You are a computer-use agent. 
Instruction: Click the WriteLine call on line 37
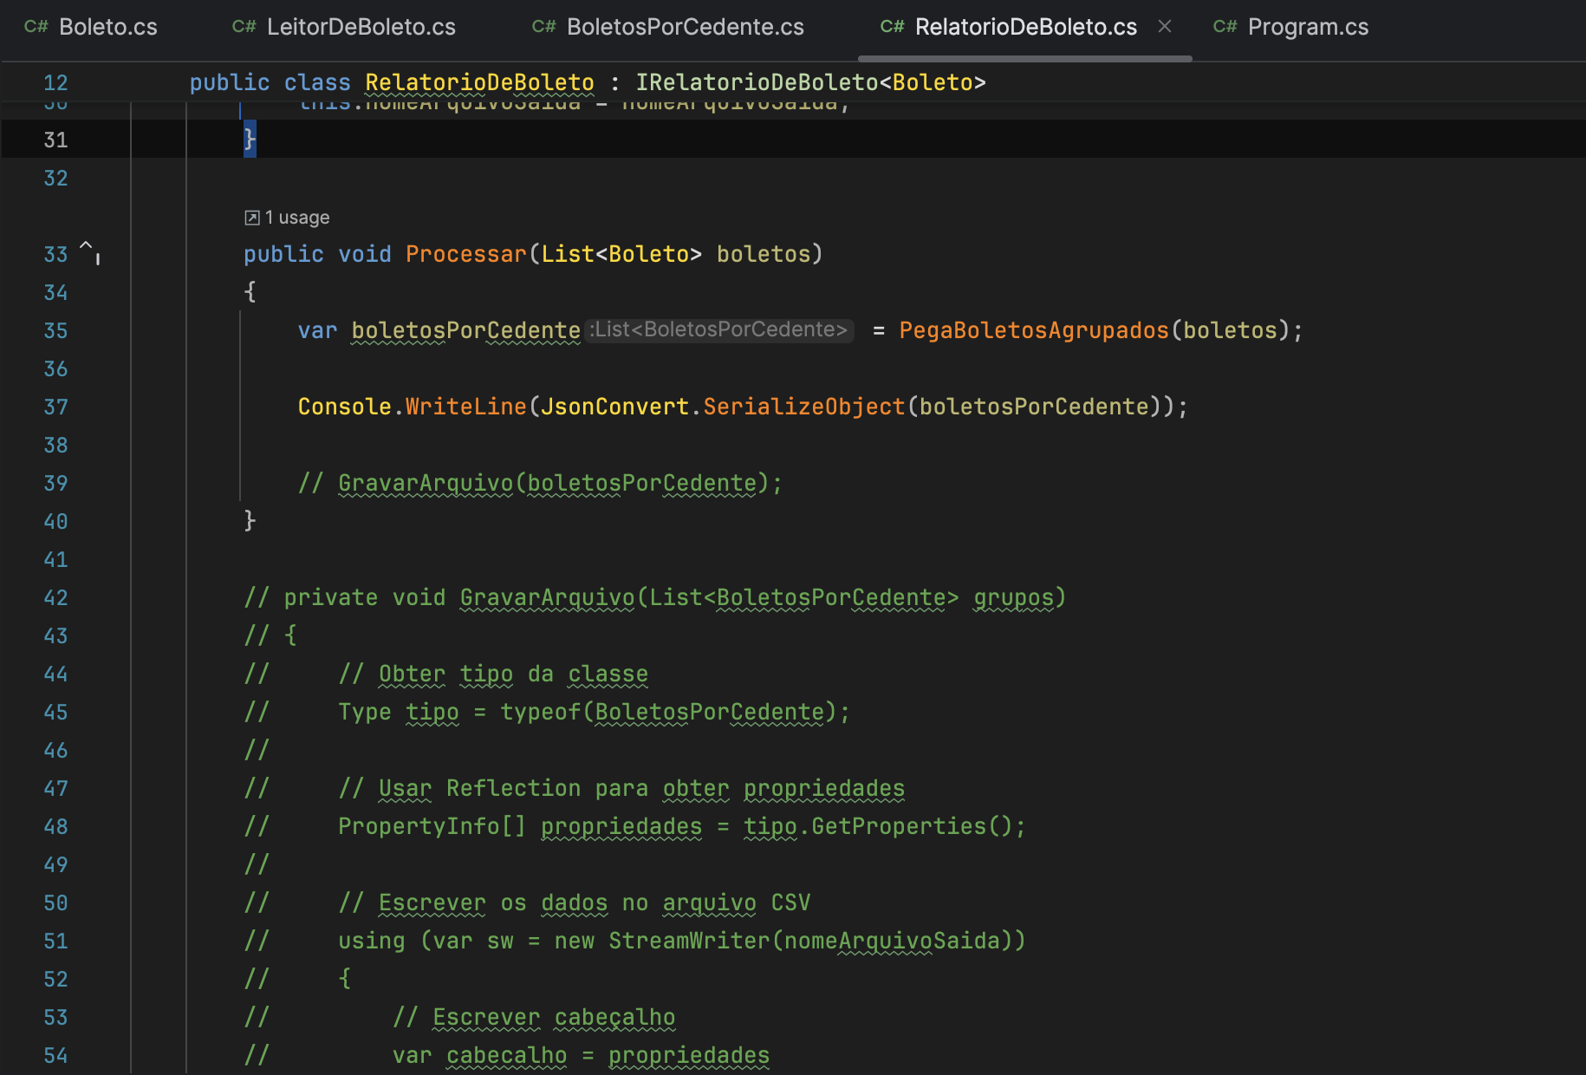coord(466,407)
